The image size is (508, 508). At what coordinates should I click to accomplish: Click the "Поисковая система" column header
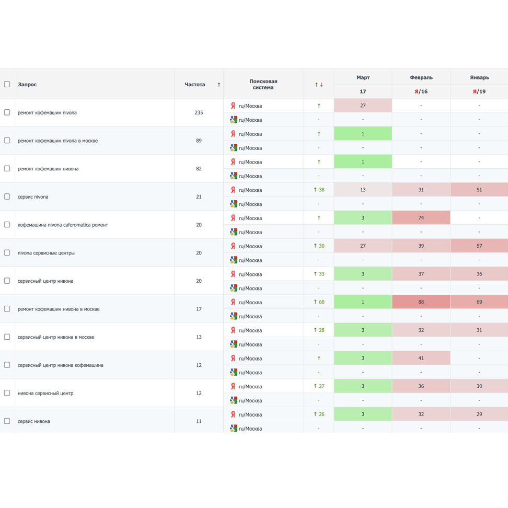pyautogui.click(x=263, y=84)
